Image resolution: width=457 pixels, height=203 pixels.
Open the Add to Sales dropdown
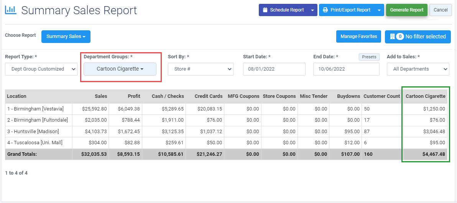[x=418, y=69]
